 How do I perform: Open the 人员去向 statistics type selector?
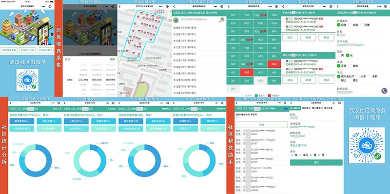[x=112, y=109]
